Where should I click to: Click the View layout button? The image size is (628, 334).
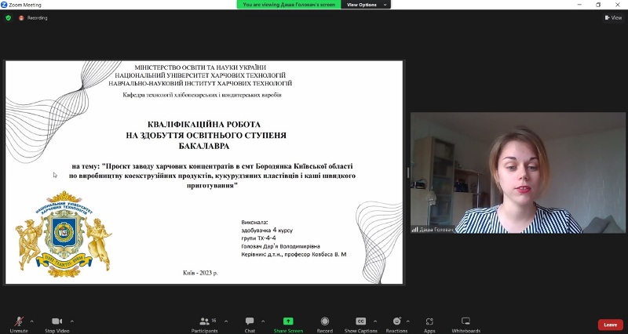(x=614, y=17)
